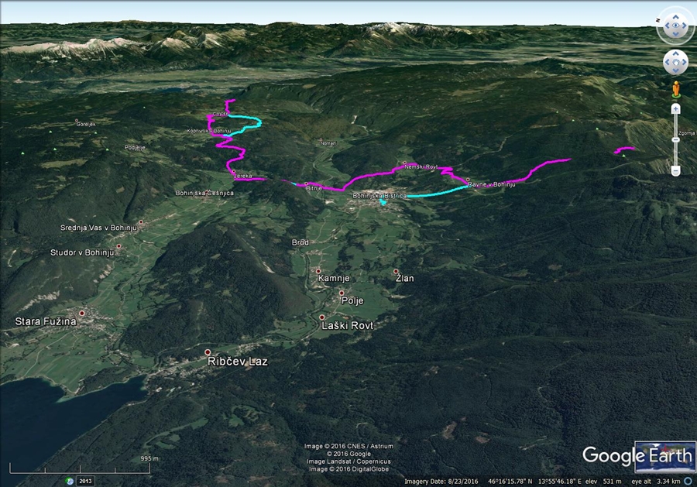Click the overview map thumbnail
The image size is (697, 487).
(x=664, y=456)
